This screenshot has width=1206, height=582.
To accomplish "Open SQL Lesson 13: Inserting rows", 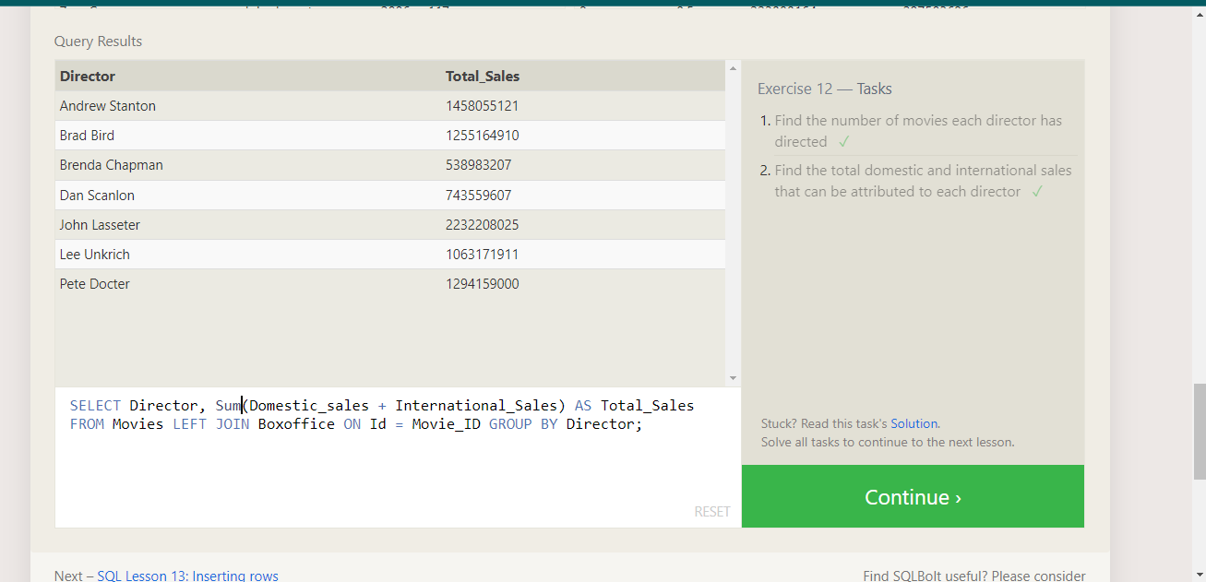I will 188,575.
